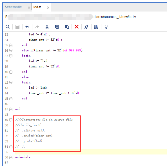Click the redo forward arrow icon

tap(37, 27)
